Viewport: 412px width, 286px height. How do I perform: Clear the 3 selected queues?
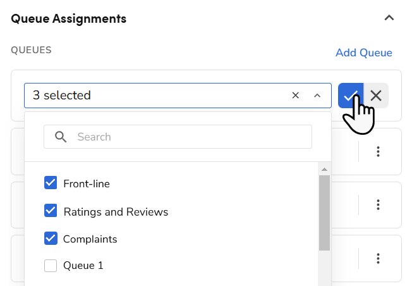[x=296, y=96]
